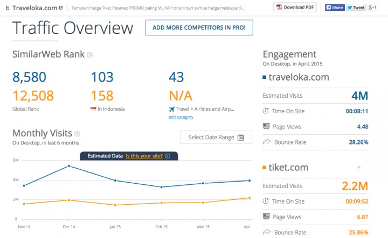The width and height of the screenshot is (388, 238).
Task: Click the Global Rank label
Action: 26,109
